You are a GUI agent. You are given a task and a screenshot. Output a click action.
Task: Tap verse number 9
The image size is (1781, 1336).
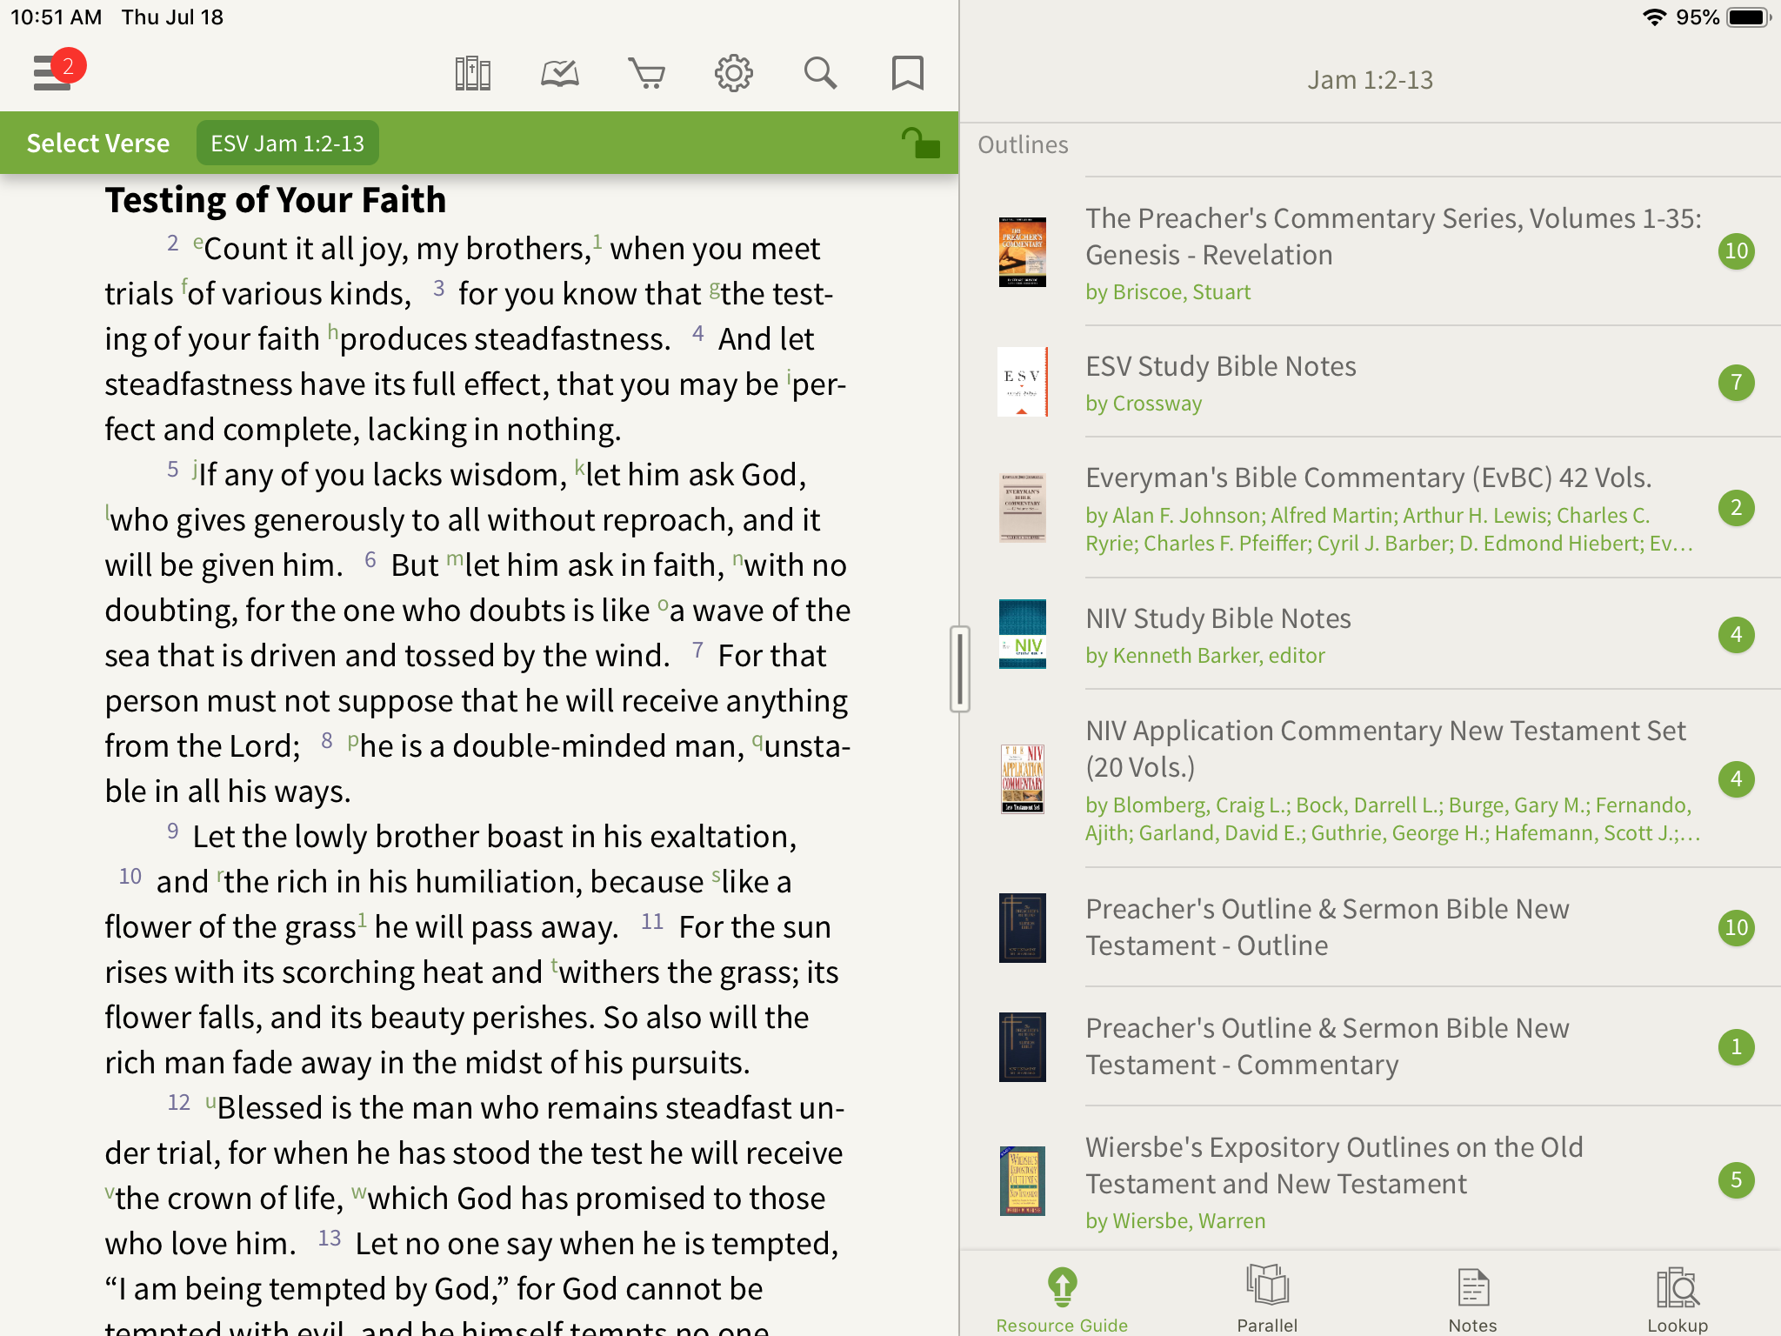173,832
